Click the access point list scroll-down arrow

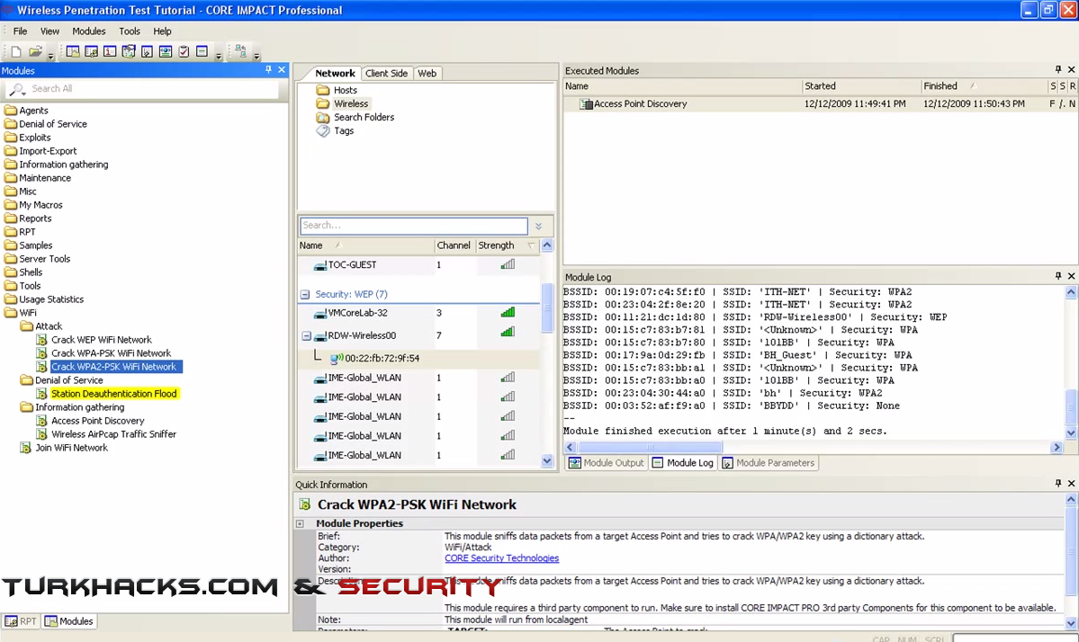pos(547,461)
